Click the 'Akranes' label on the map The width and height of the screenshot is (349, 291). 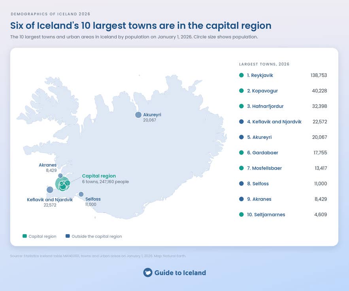[48, 165]
